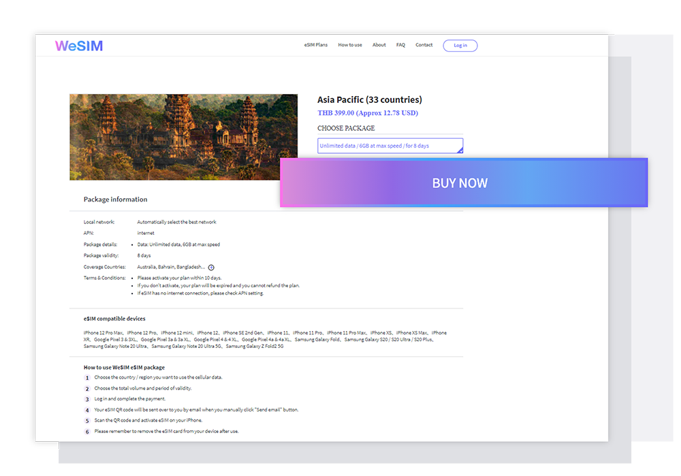Click the APN value 'internet'
Viewport: 681px width, 476px height.
pyautogui.click(x=146, y=233)
